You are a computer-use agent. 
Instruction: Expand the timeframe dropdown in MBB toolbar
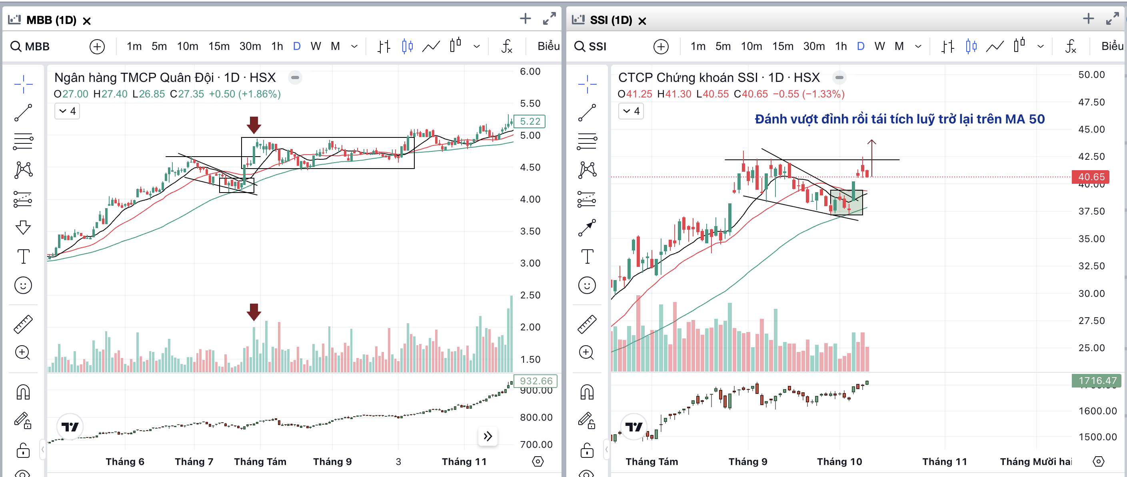click(355, 46)
